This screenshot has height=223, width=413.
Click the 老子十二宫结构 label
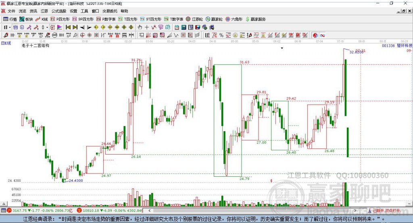tap(35, 45)
